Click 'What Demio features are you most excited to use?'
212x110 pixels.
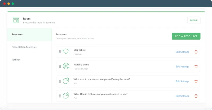click(x=100, y=94)
